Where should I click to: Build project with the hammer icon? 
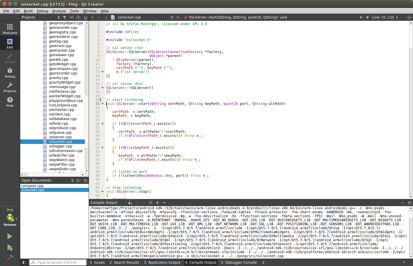tap(10, 258)
